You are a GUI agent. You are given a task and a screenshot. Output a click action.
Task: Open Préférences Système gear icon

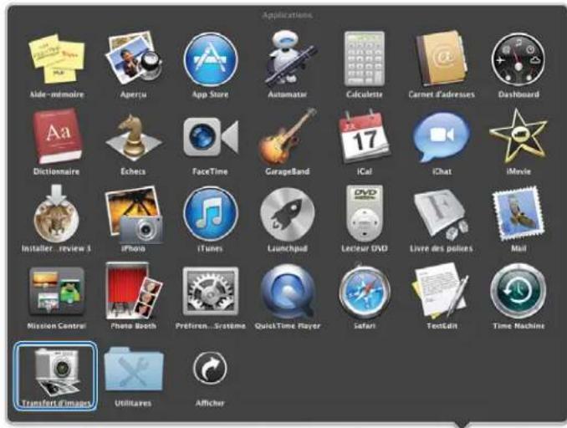211,291
